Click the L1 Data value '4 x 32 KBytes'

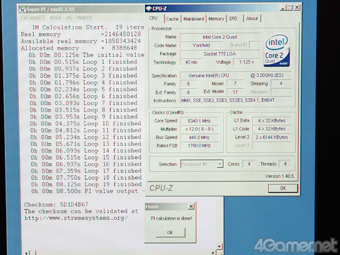[x=272, y=121]
